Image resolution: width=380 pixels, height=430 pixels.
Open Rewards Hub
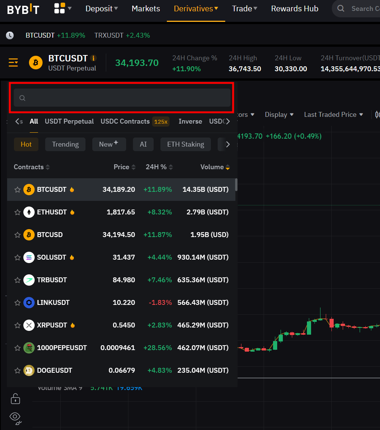click(x=295, y=9)
